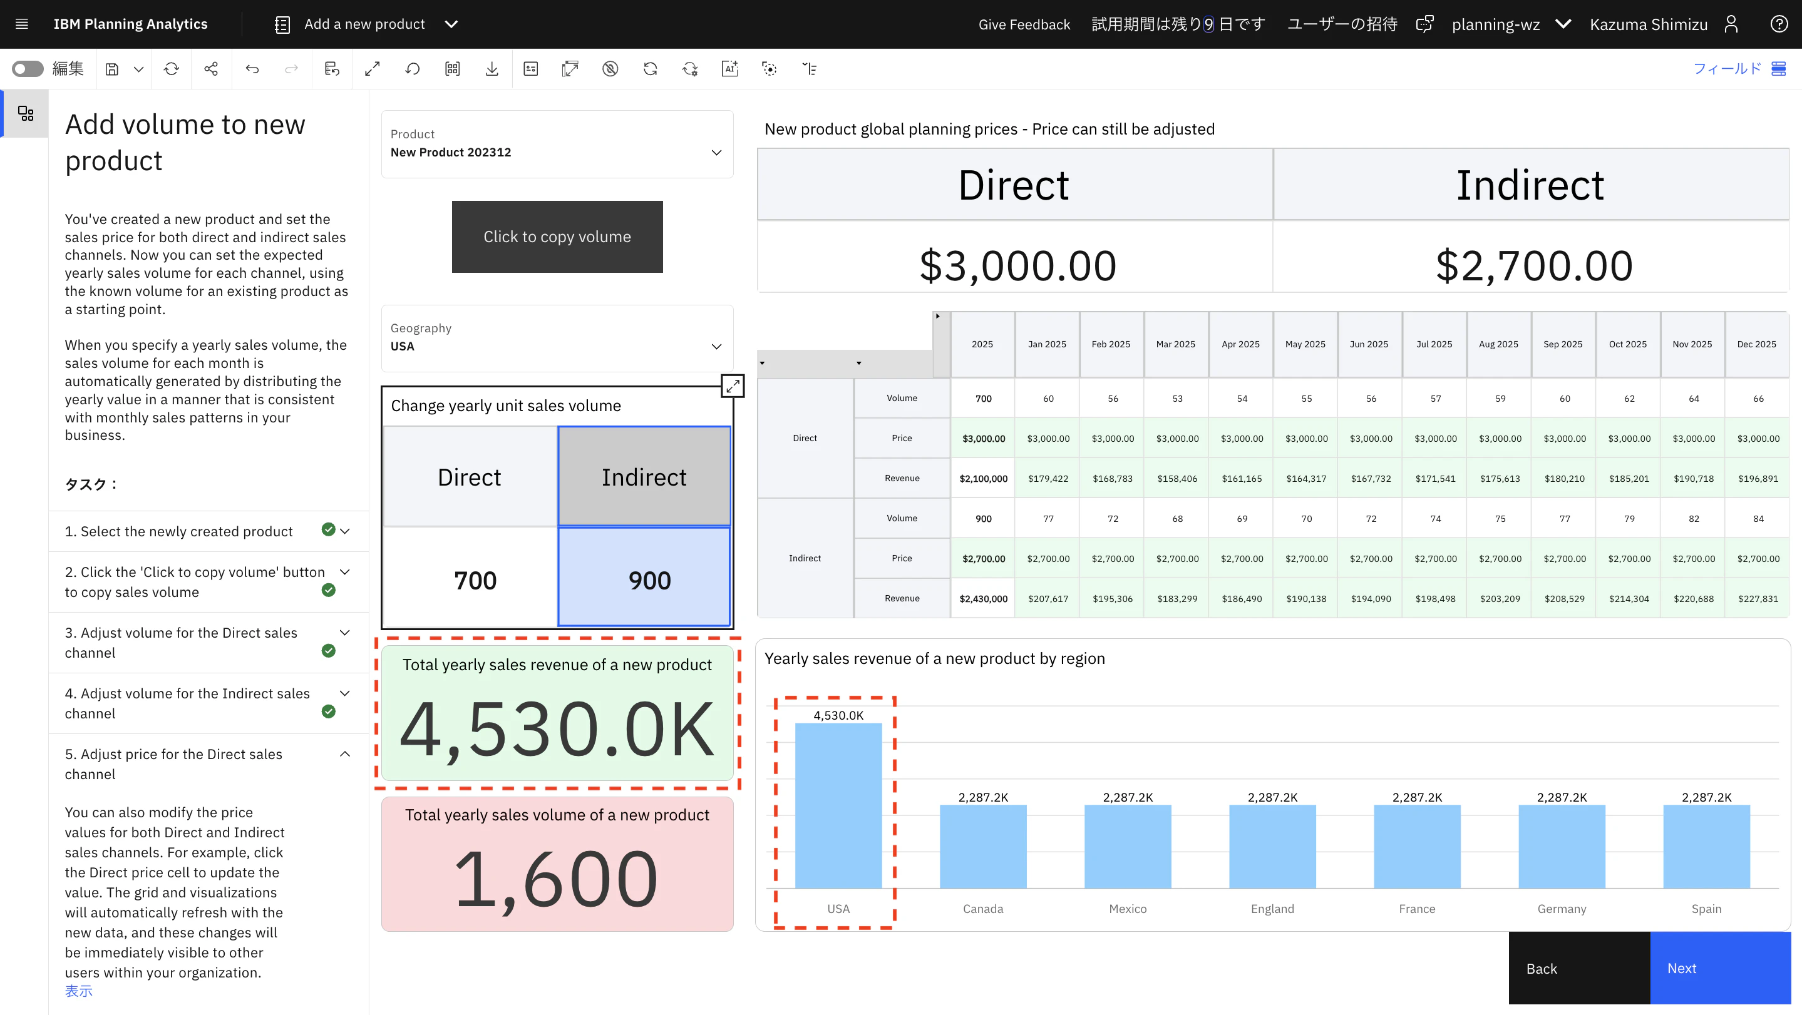Click the save icon in the toolbar
Screen dimensions: 1802x1015
[112, 68]
